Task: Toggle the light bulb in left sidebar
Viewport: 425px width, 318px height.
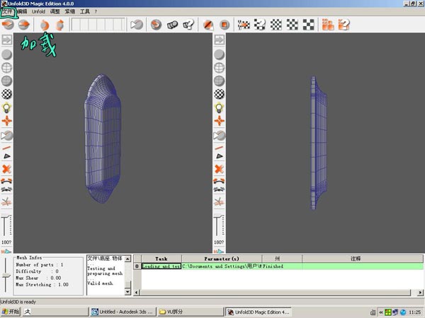Action: pyautogui.click(x=7, y=107)
